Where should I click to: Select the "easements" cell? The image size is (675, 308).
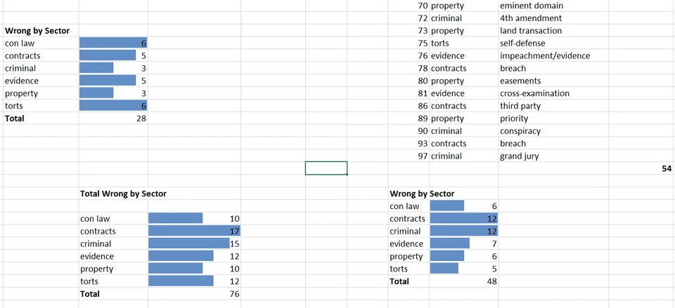click(520, 81)
